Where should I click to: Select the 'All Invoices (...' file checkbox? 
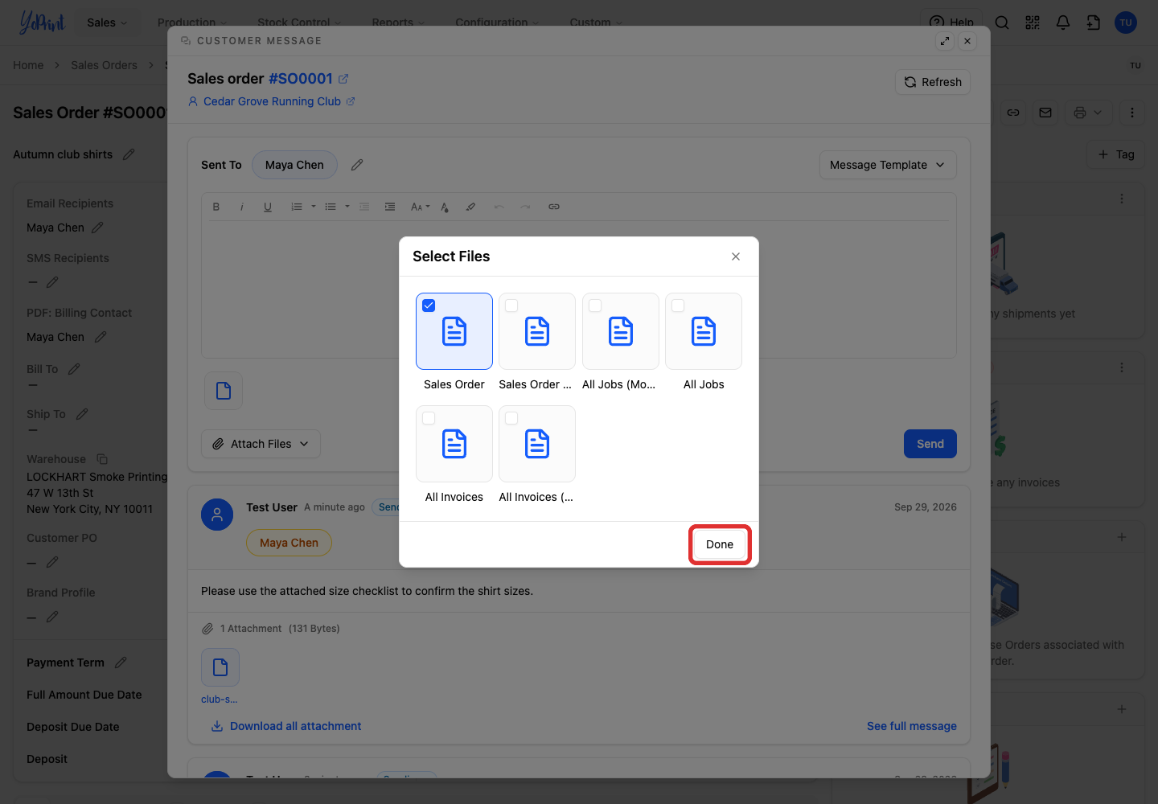tap(511, 418)
